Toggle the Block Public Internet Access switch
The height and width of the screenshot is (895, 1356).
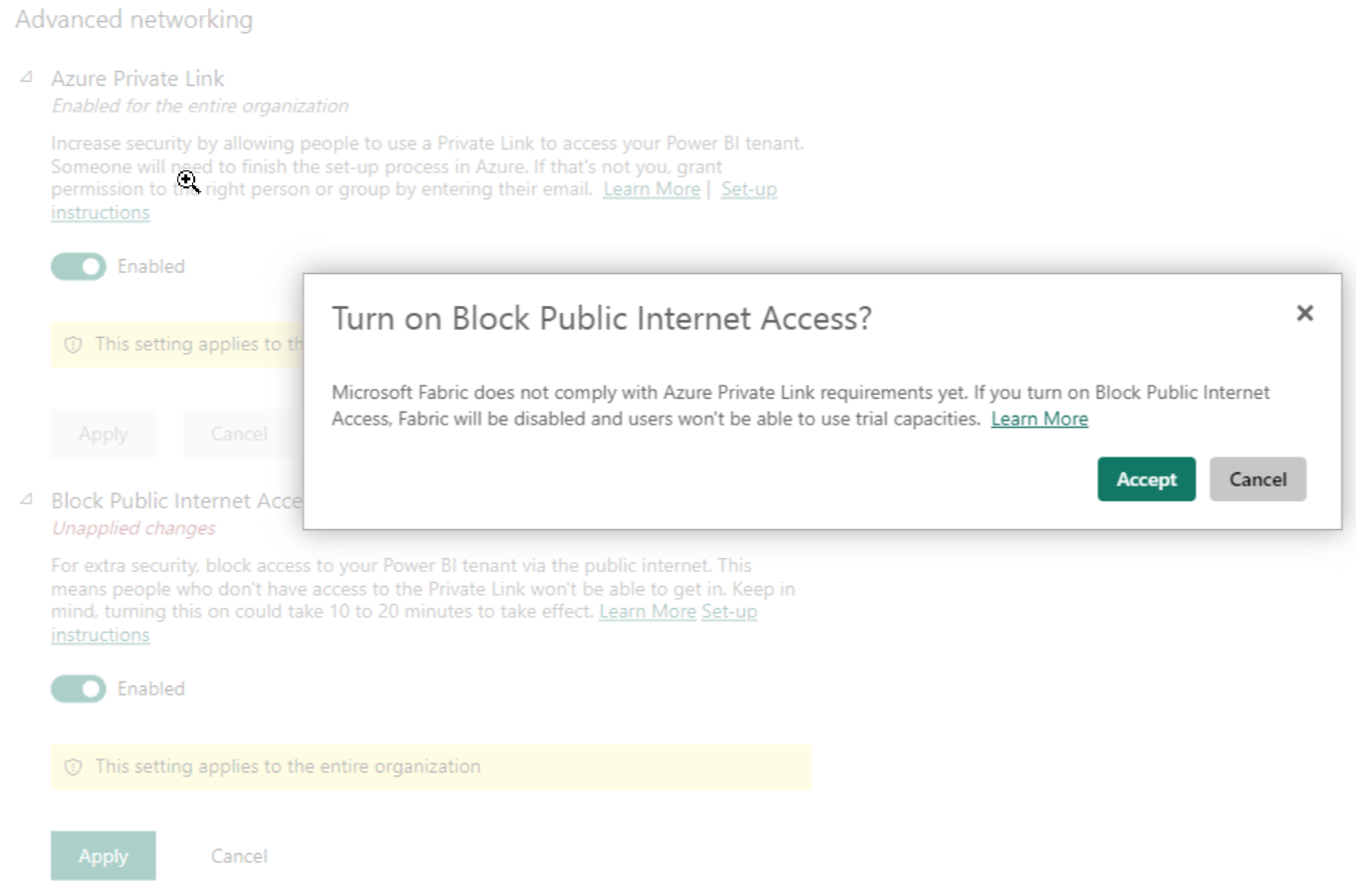79,689
